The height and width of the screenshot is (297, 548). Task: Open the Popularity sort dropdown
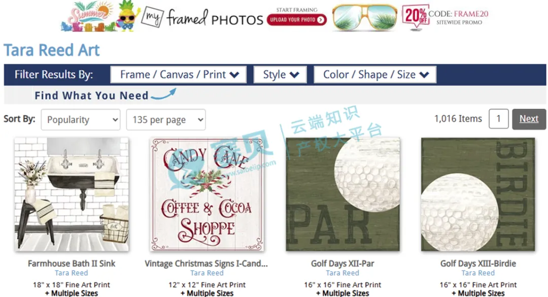pyautogui.click(x=81, y=119)
